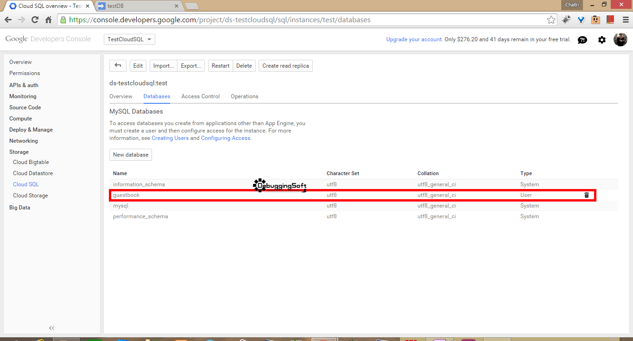Viewport: 633px width, 341px height.
Task: Click the Collation column header
Action: pyautogui.click(x=428, y=173)
